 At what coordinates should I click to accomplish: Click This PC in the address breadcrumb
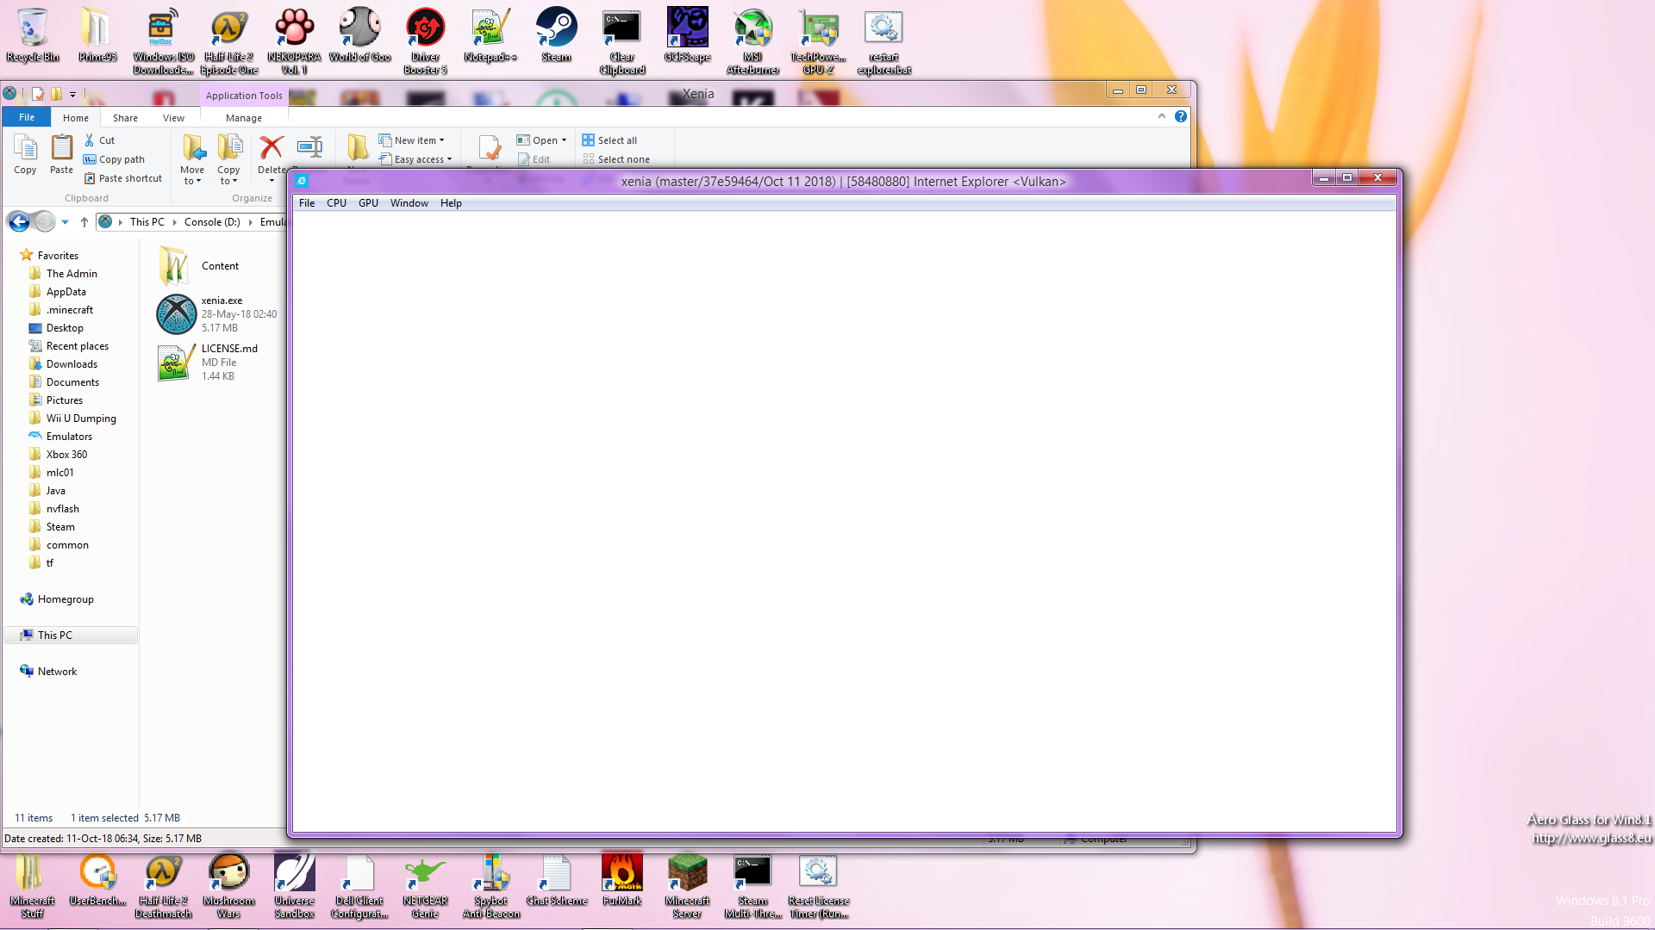[x=147, y=222]
